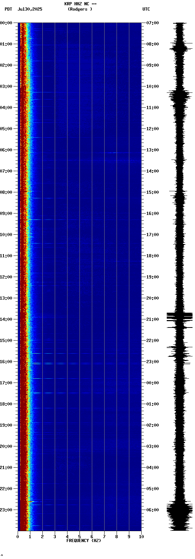Viewport: 195px width, 559px height.
Task: Click the UTC time label '00:00'
Action: 153,383
